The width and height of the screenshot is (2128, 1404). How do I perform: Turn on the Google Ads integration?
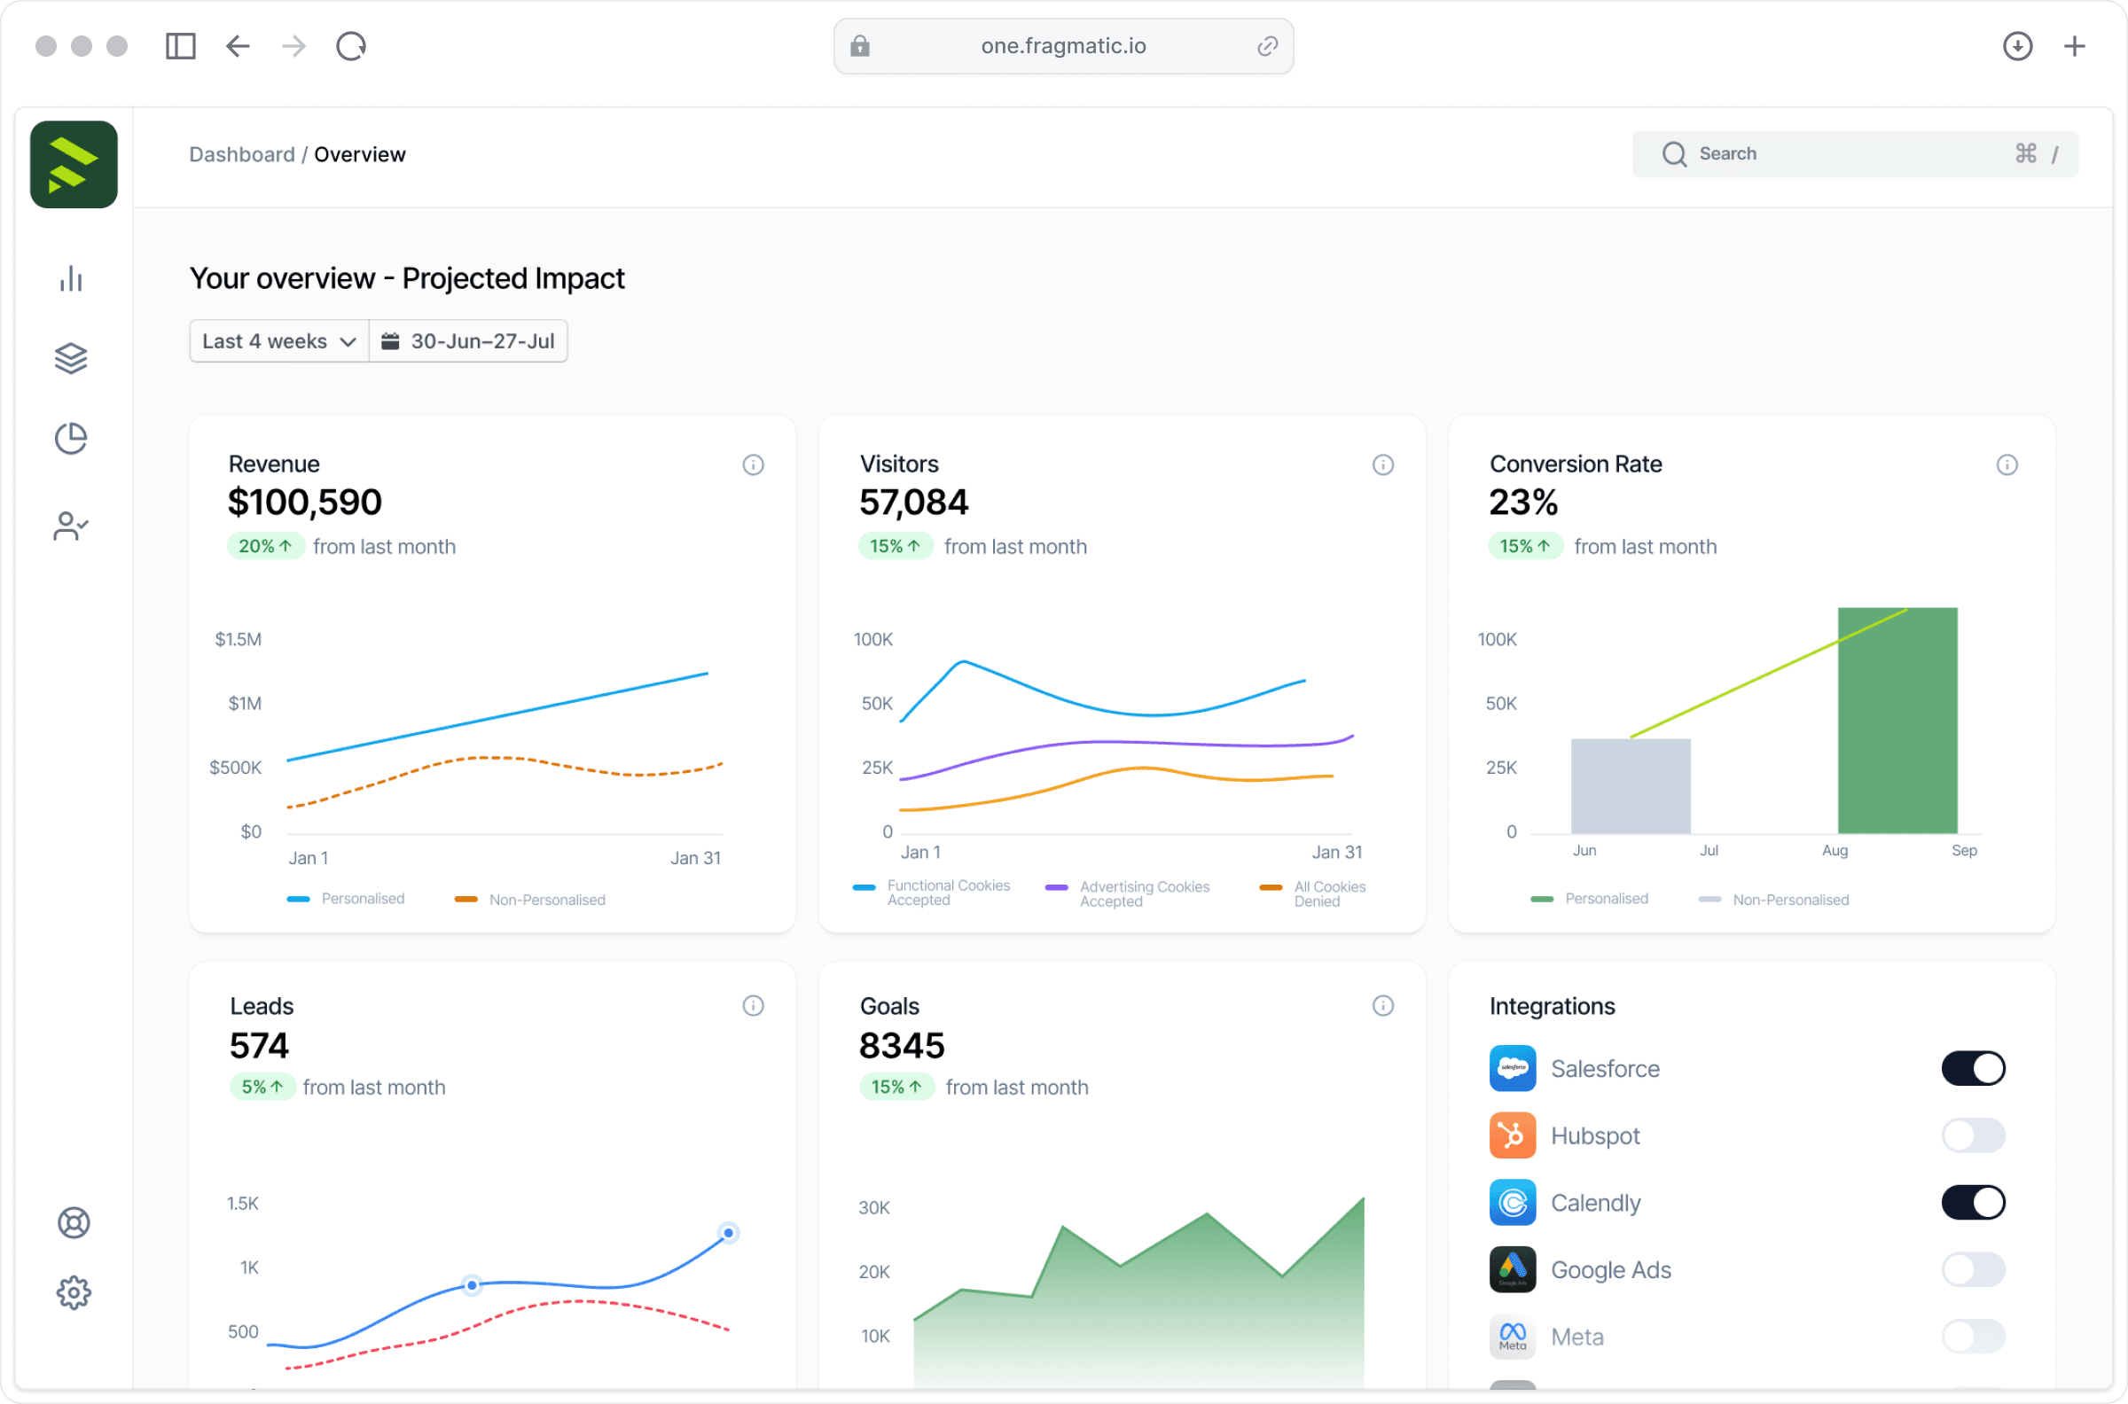click(x=1974, y=1268)
